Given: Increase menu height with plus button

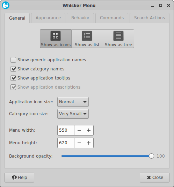Looking at the screenshot, I should 89,143.
